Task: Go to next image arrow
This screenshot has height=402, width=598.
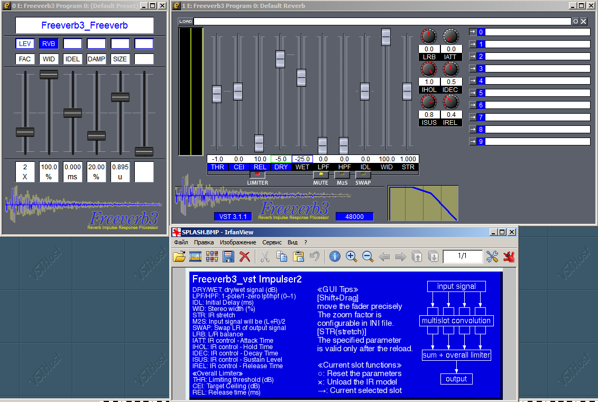Action: (400, 257)
